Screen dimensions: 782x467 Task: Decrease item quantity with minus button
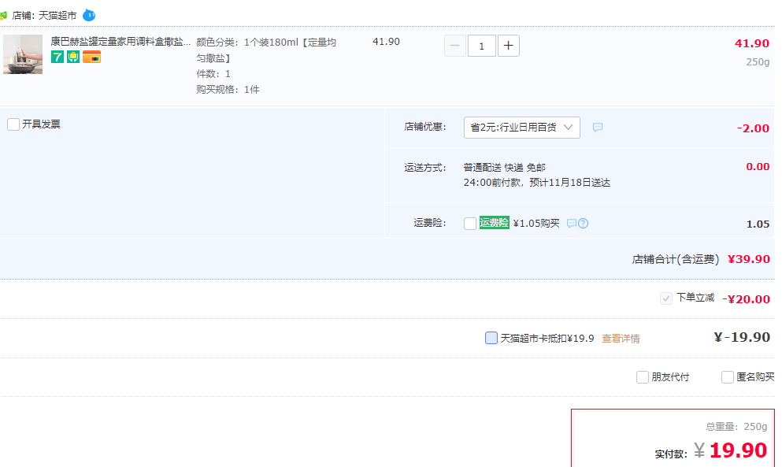[x=455, y=46]
